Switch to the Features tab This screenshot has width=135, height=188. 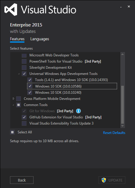[17, 39]
